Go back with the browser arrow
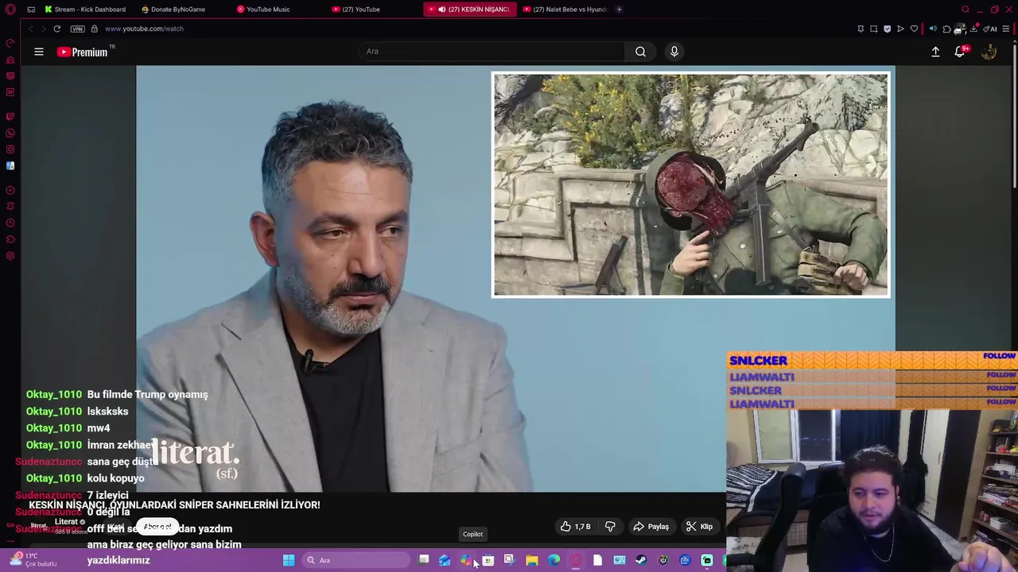Viewport: 1018px width, 572px height. (x=31, y=29)
